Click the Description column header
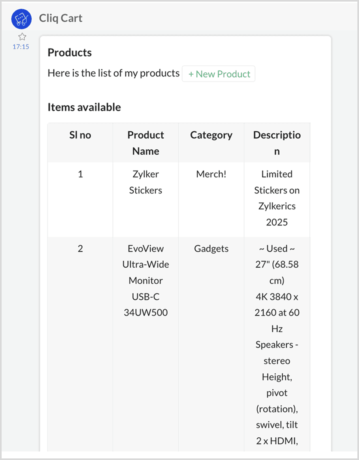This screenshot has width=359, height=460. (277, 143)
